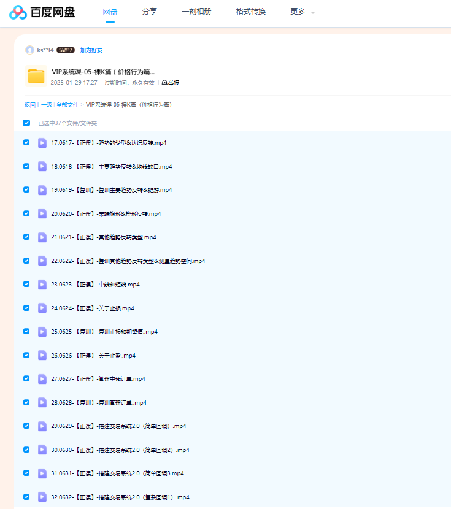Open file 27.0627 管理中线订单.mp4
The image size is (451, 509).
tap(98, 379)
